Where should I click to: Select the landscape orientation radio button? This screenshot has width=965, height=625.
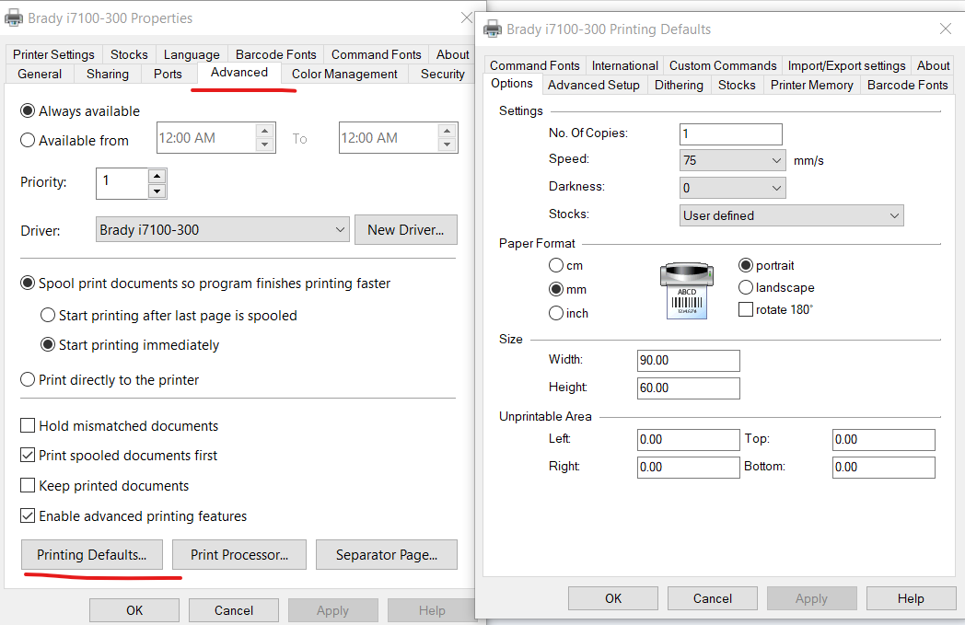click(x=746, y=287)
